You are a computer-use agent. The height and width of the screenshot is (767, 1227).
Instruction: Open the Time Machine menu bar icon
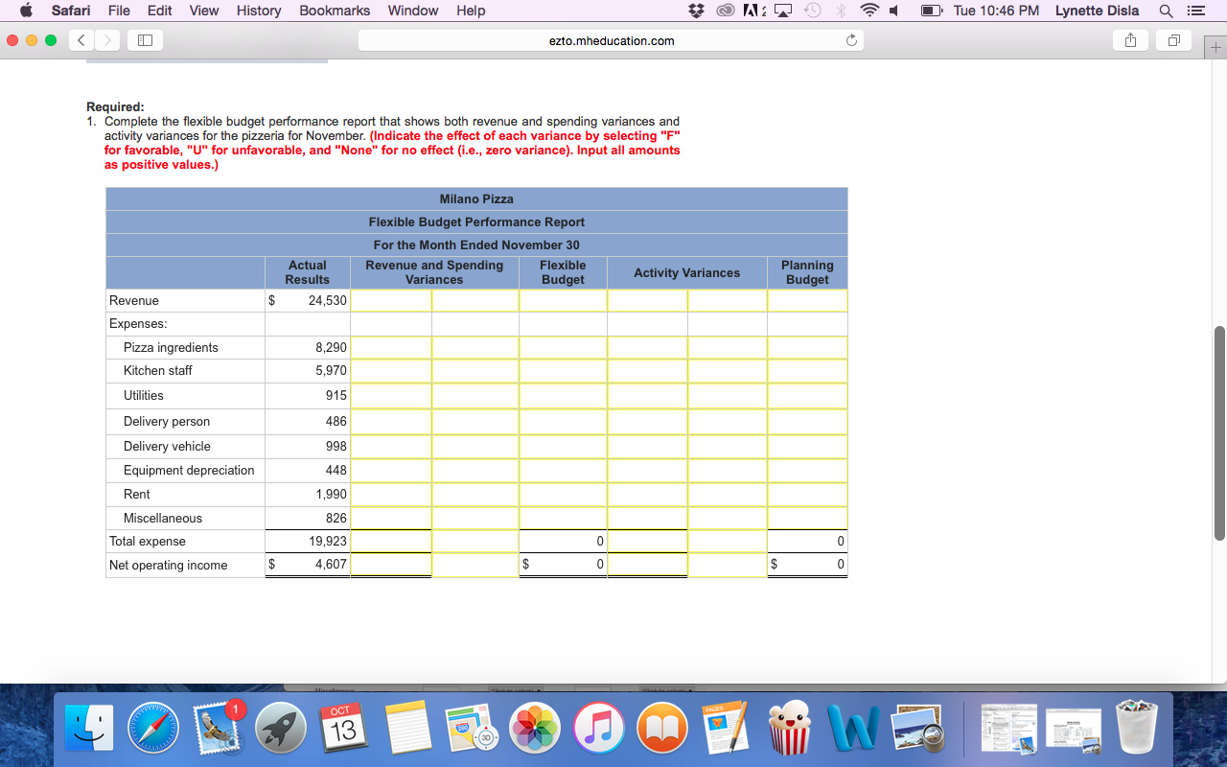[811, 11]
